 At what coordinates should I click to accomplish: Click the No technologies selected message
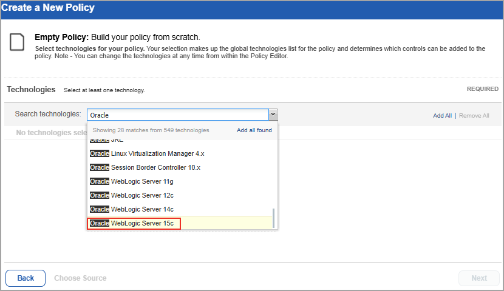pos(52,133)
